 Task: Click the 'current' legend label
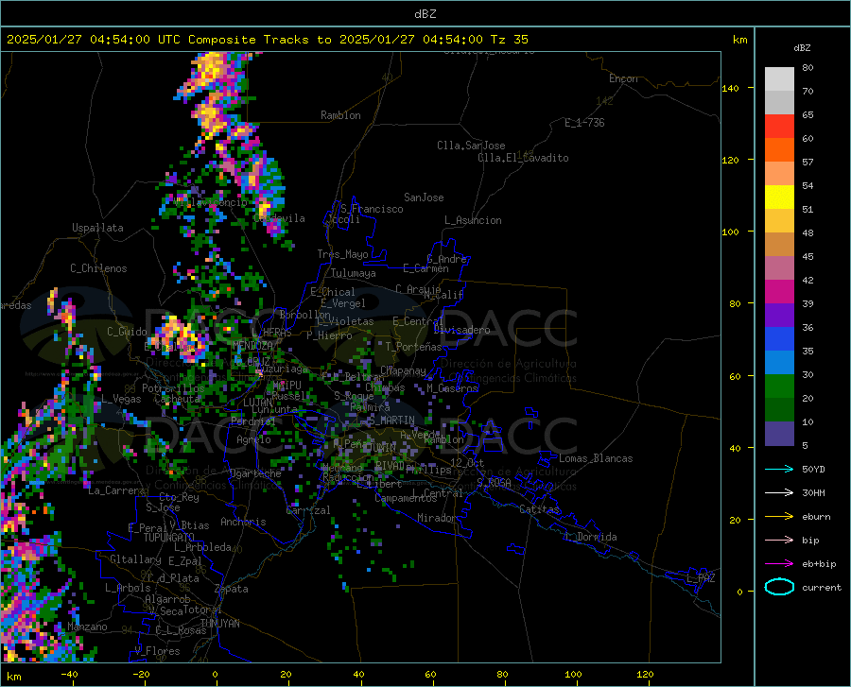coord(822,587)
